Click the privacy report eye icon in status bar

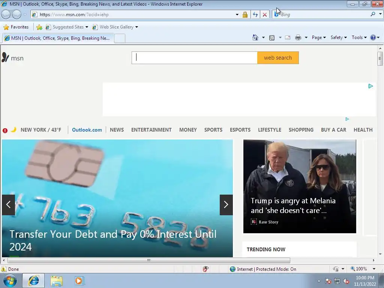[x=206, y=269]
